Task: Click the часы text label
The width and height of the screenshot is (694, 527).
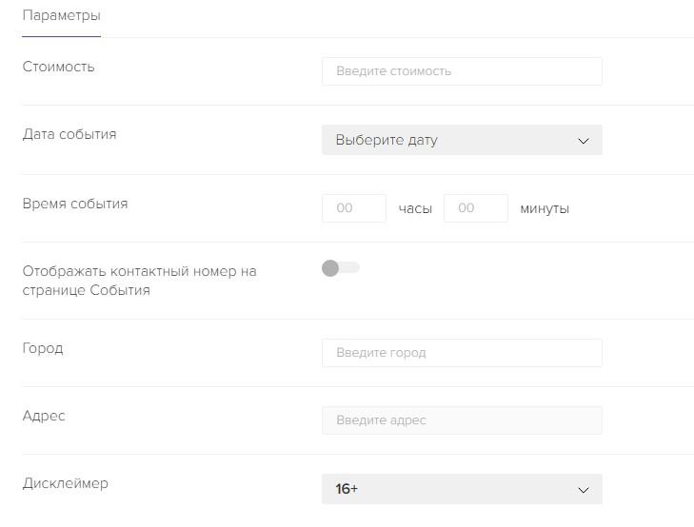Action: pos(415,208)
